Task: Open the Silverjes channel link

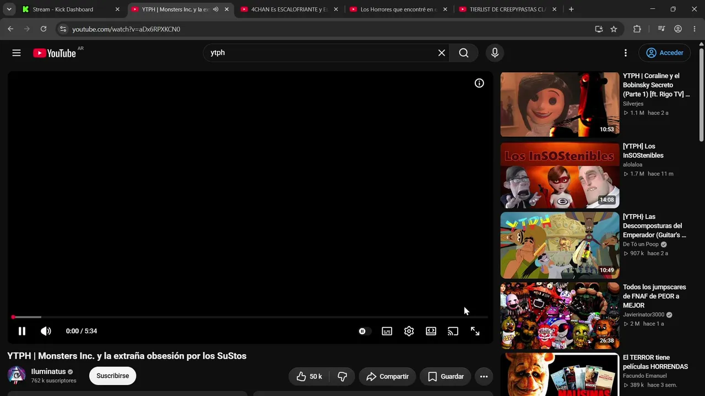Action: point(633,103)
